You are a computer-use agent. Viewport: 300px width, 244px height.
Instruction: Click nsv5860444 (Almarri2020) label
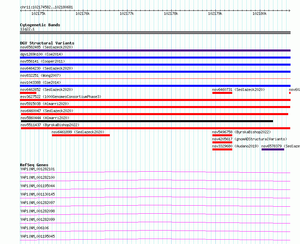pyautogui.click(x=45, y=118)
